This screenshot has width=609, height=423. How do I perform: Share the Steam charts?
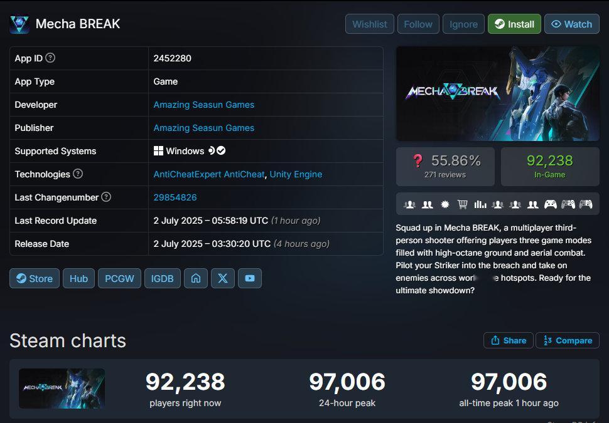coord(509,340)
